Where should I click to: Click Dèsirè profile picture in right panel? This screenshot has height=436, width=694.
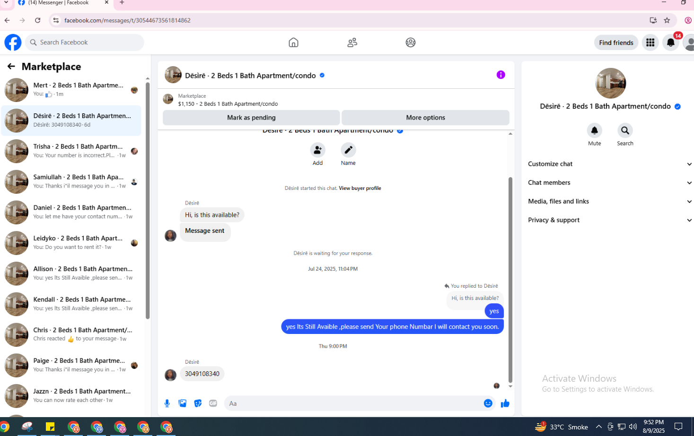610,83
